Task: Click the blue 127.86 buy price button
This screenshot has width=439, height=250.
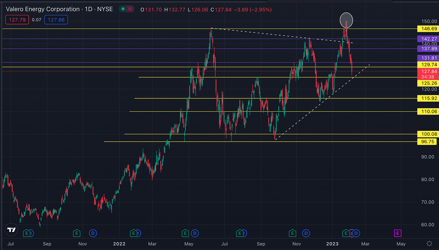Action: point(56,20)
